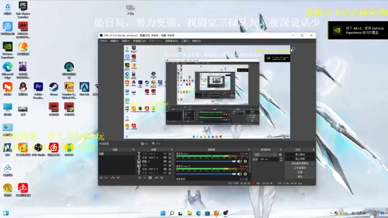Open OBS 设置 button in Controls
388x218 pixels.
point(300,172)
